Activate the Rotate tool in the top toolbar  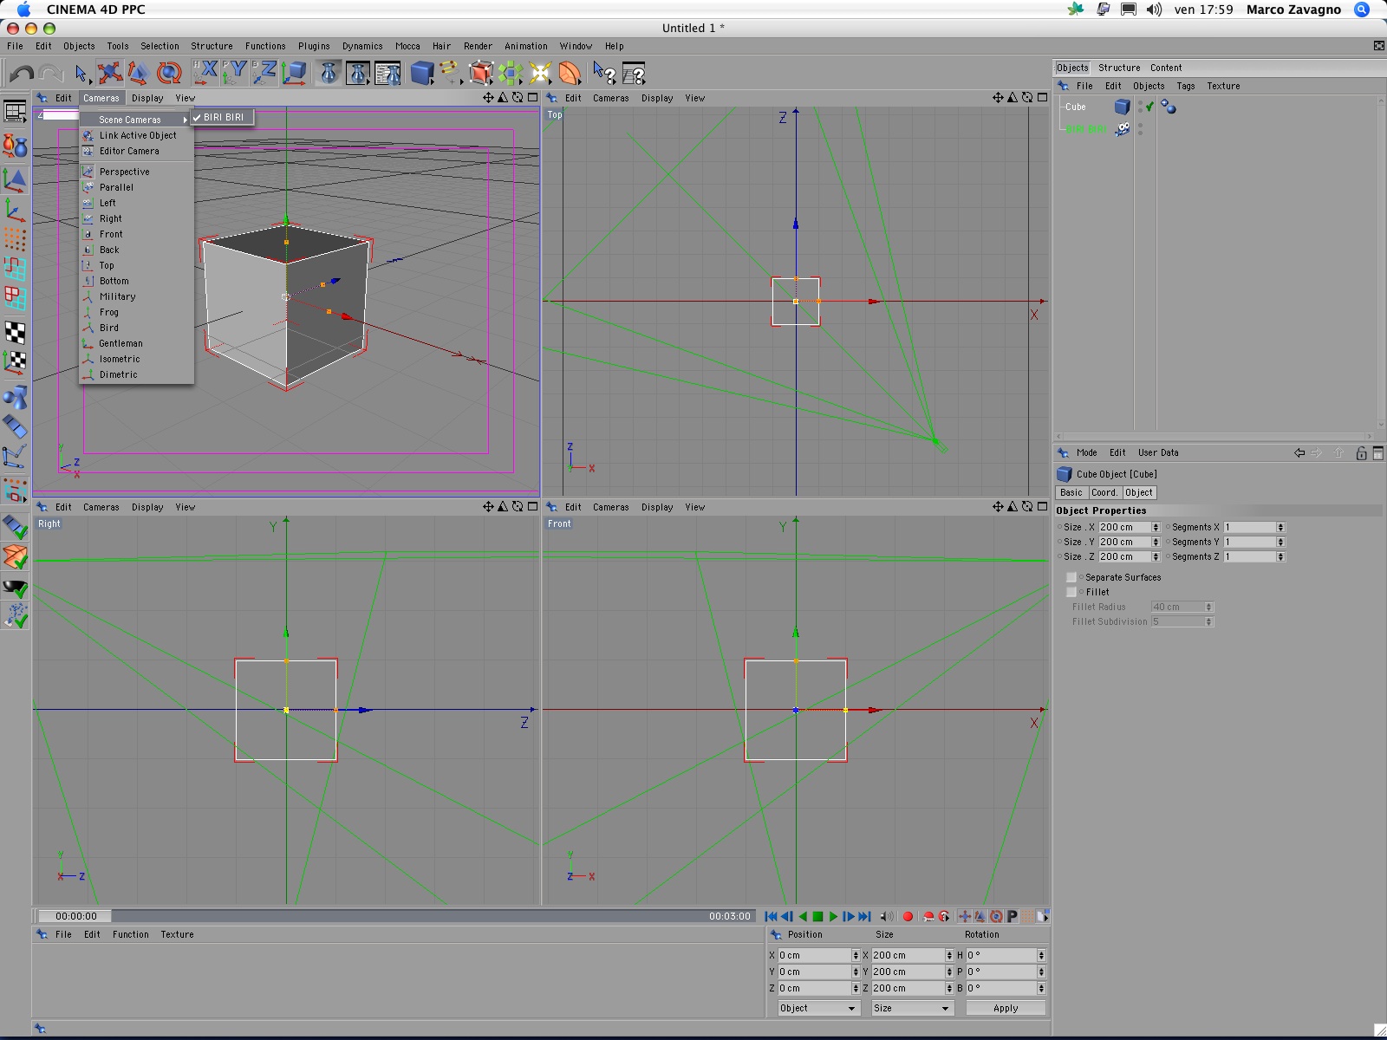(x=169, y=73)
